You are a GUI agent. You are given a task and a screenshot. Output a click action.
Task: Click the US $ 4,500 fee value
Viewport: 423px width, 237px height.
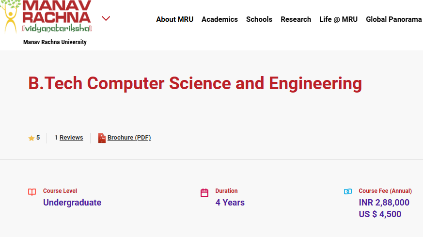coord(380,214)
